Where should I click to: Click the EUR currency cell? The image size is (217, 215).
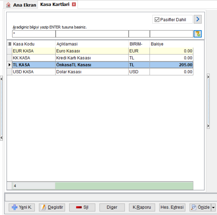click(139, 51)
